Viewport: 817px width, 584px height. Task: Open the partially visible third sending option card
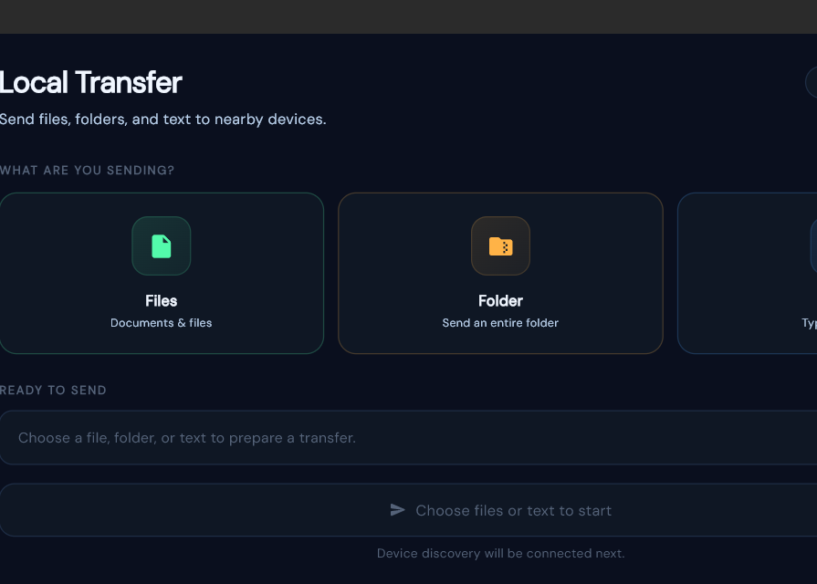pyautogui.click(x=748, y=274)
